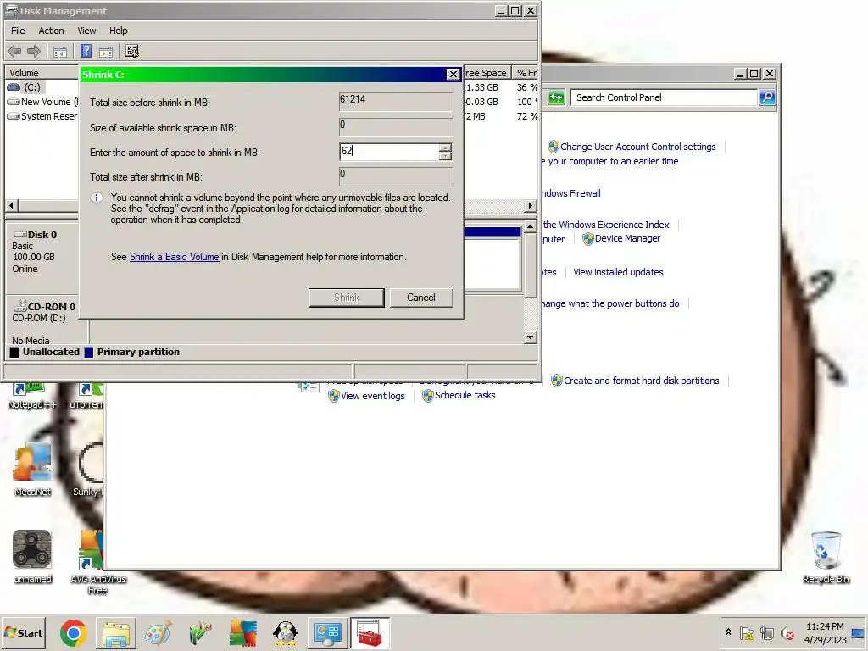Click the Back arrow in Disk Management toolbar
Image resolution: width=868 pixels, height=651 pixels.
click(14, 52)
